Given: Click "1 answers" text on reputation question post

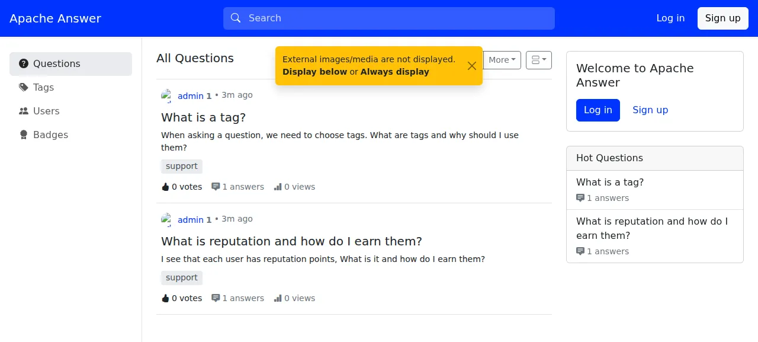Looking at the screenshot, I should click(243, 298).
